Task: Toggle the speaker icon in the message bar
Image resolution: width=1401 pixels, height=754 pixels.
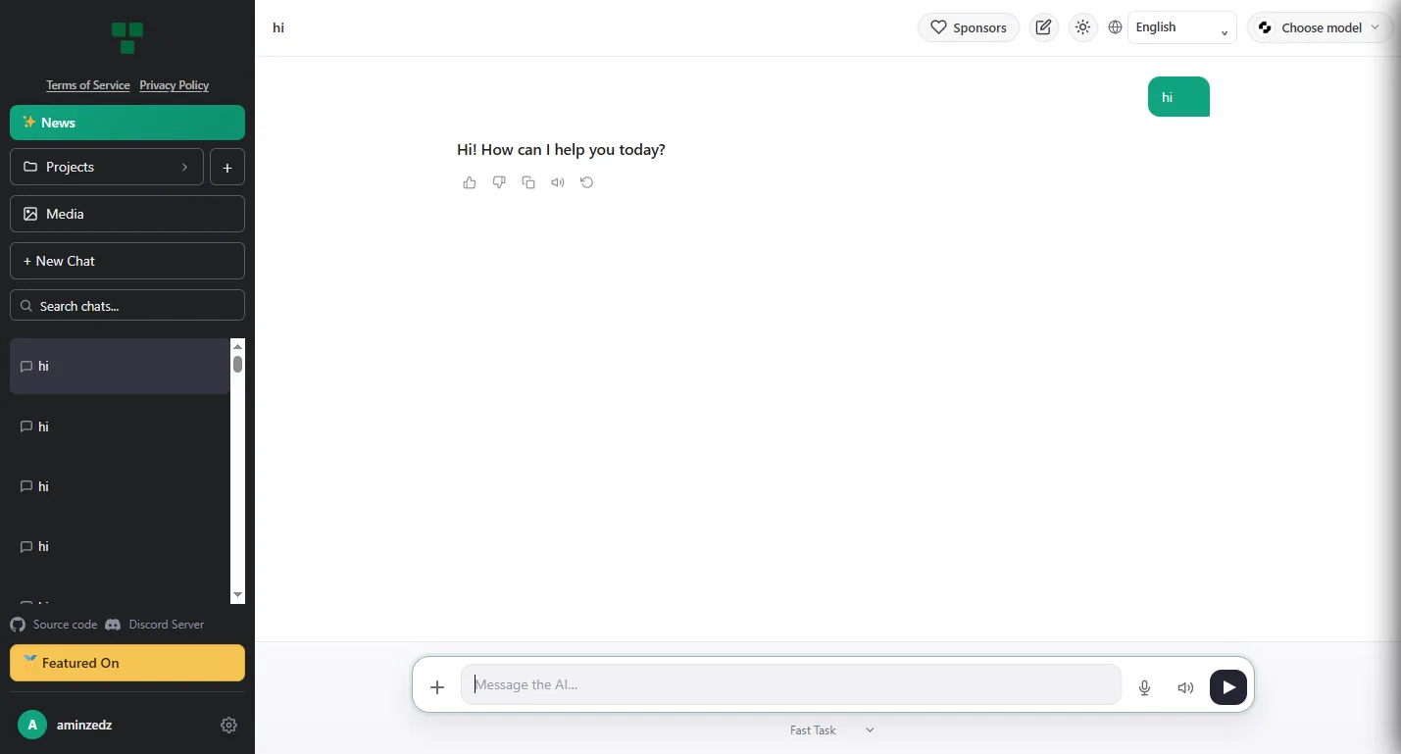Action: click(1185, 687)
